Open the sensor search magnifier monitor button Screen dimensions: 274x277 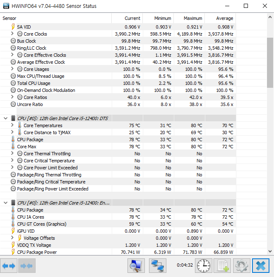click(136, 266)
